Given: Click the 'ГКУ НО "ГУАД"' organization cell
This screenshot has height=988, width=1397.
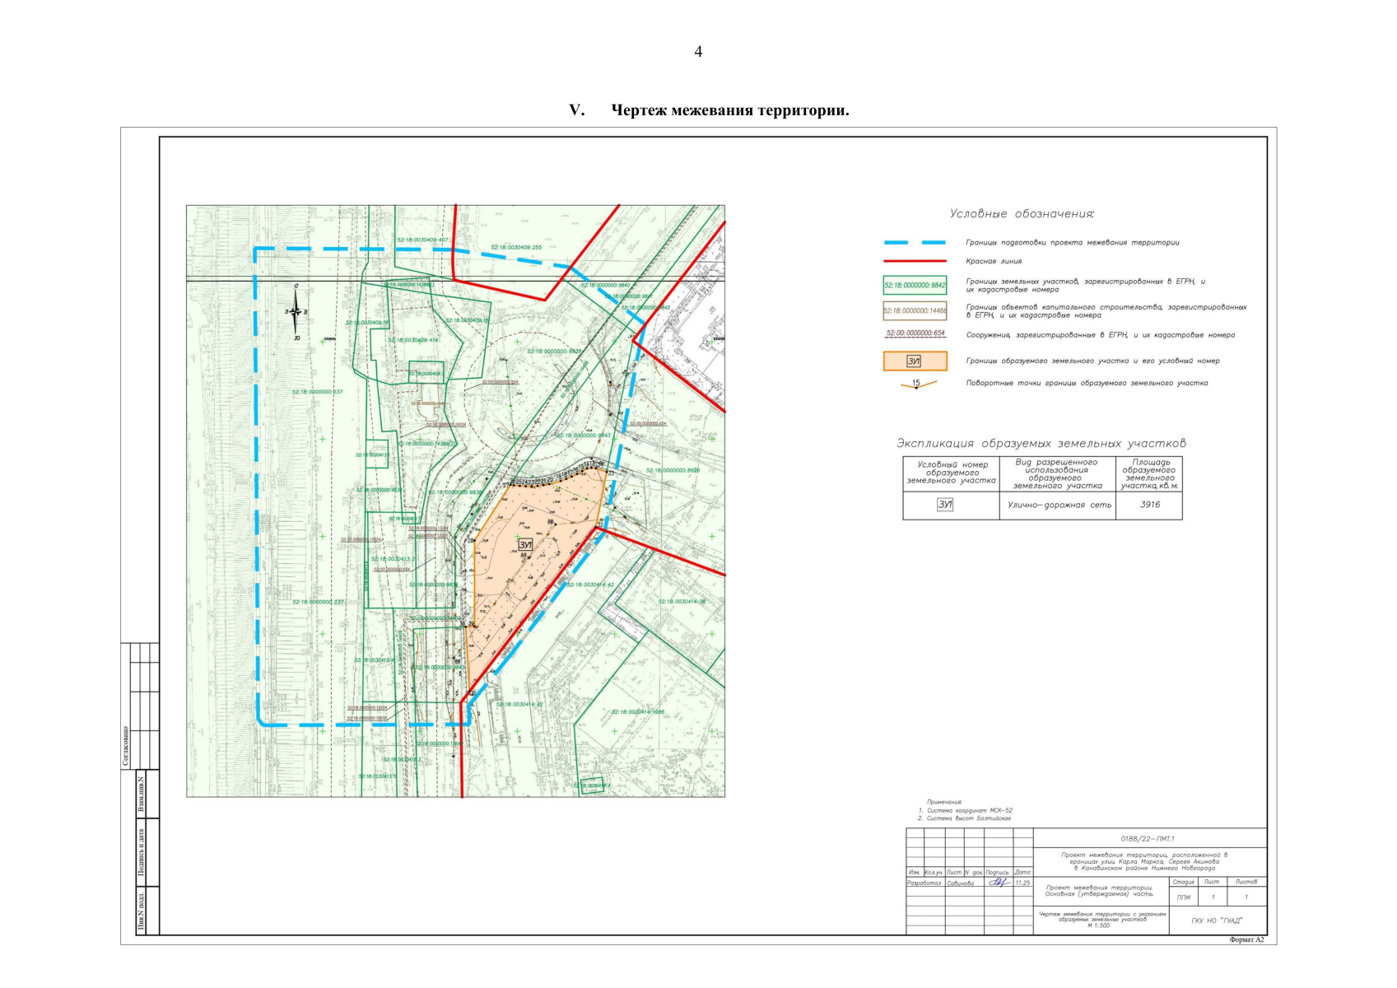Looking at the screenshot, I should tap(1217, 920).
